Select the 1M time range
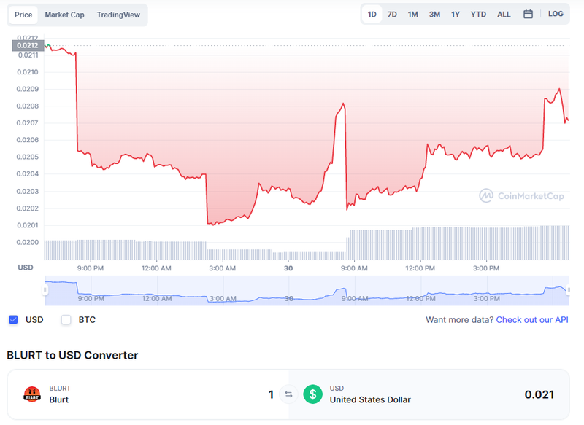Screen dimensions: 584x425 tap(412, 14)
